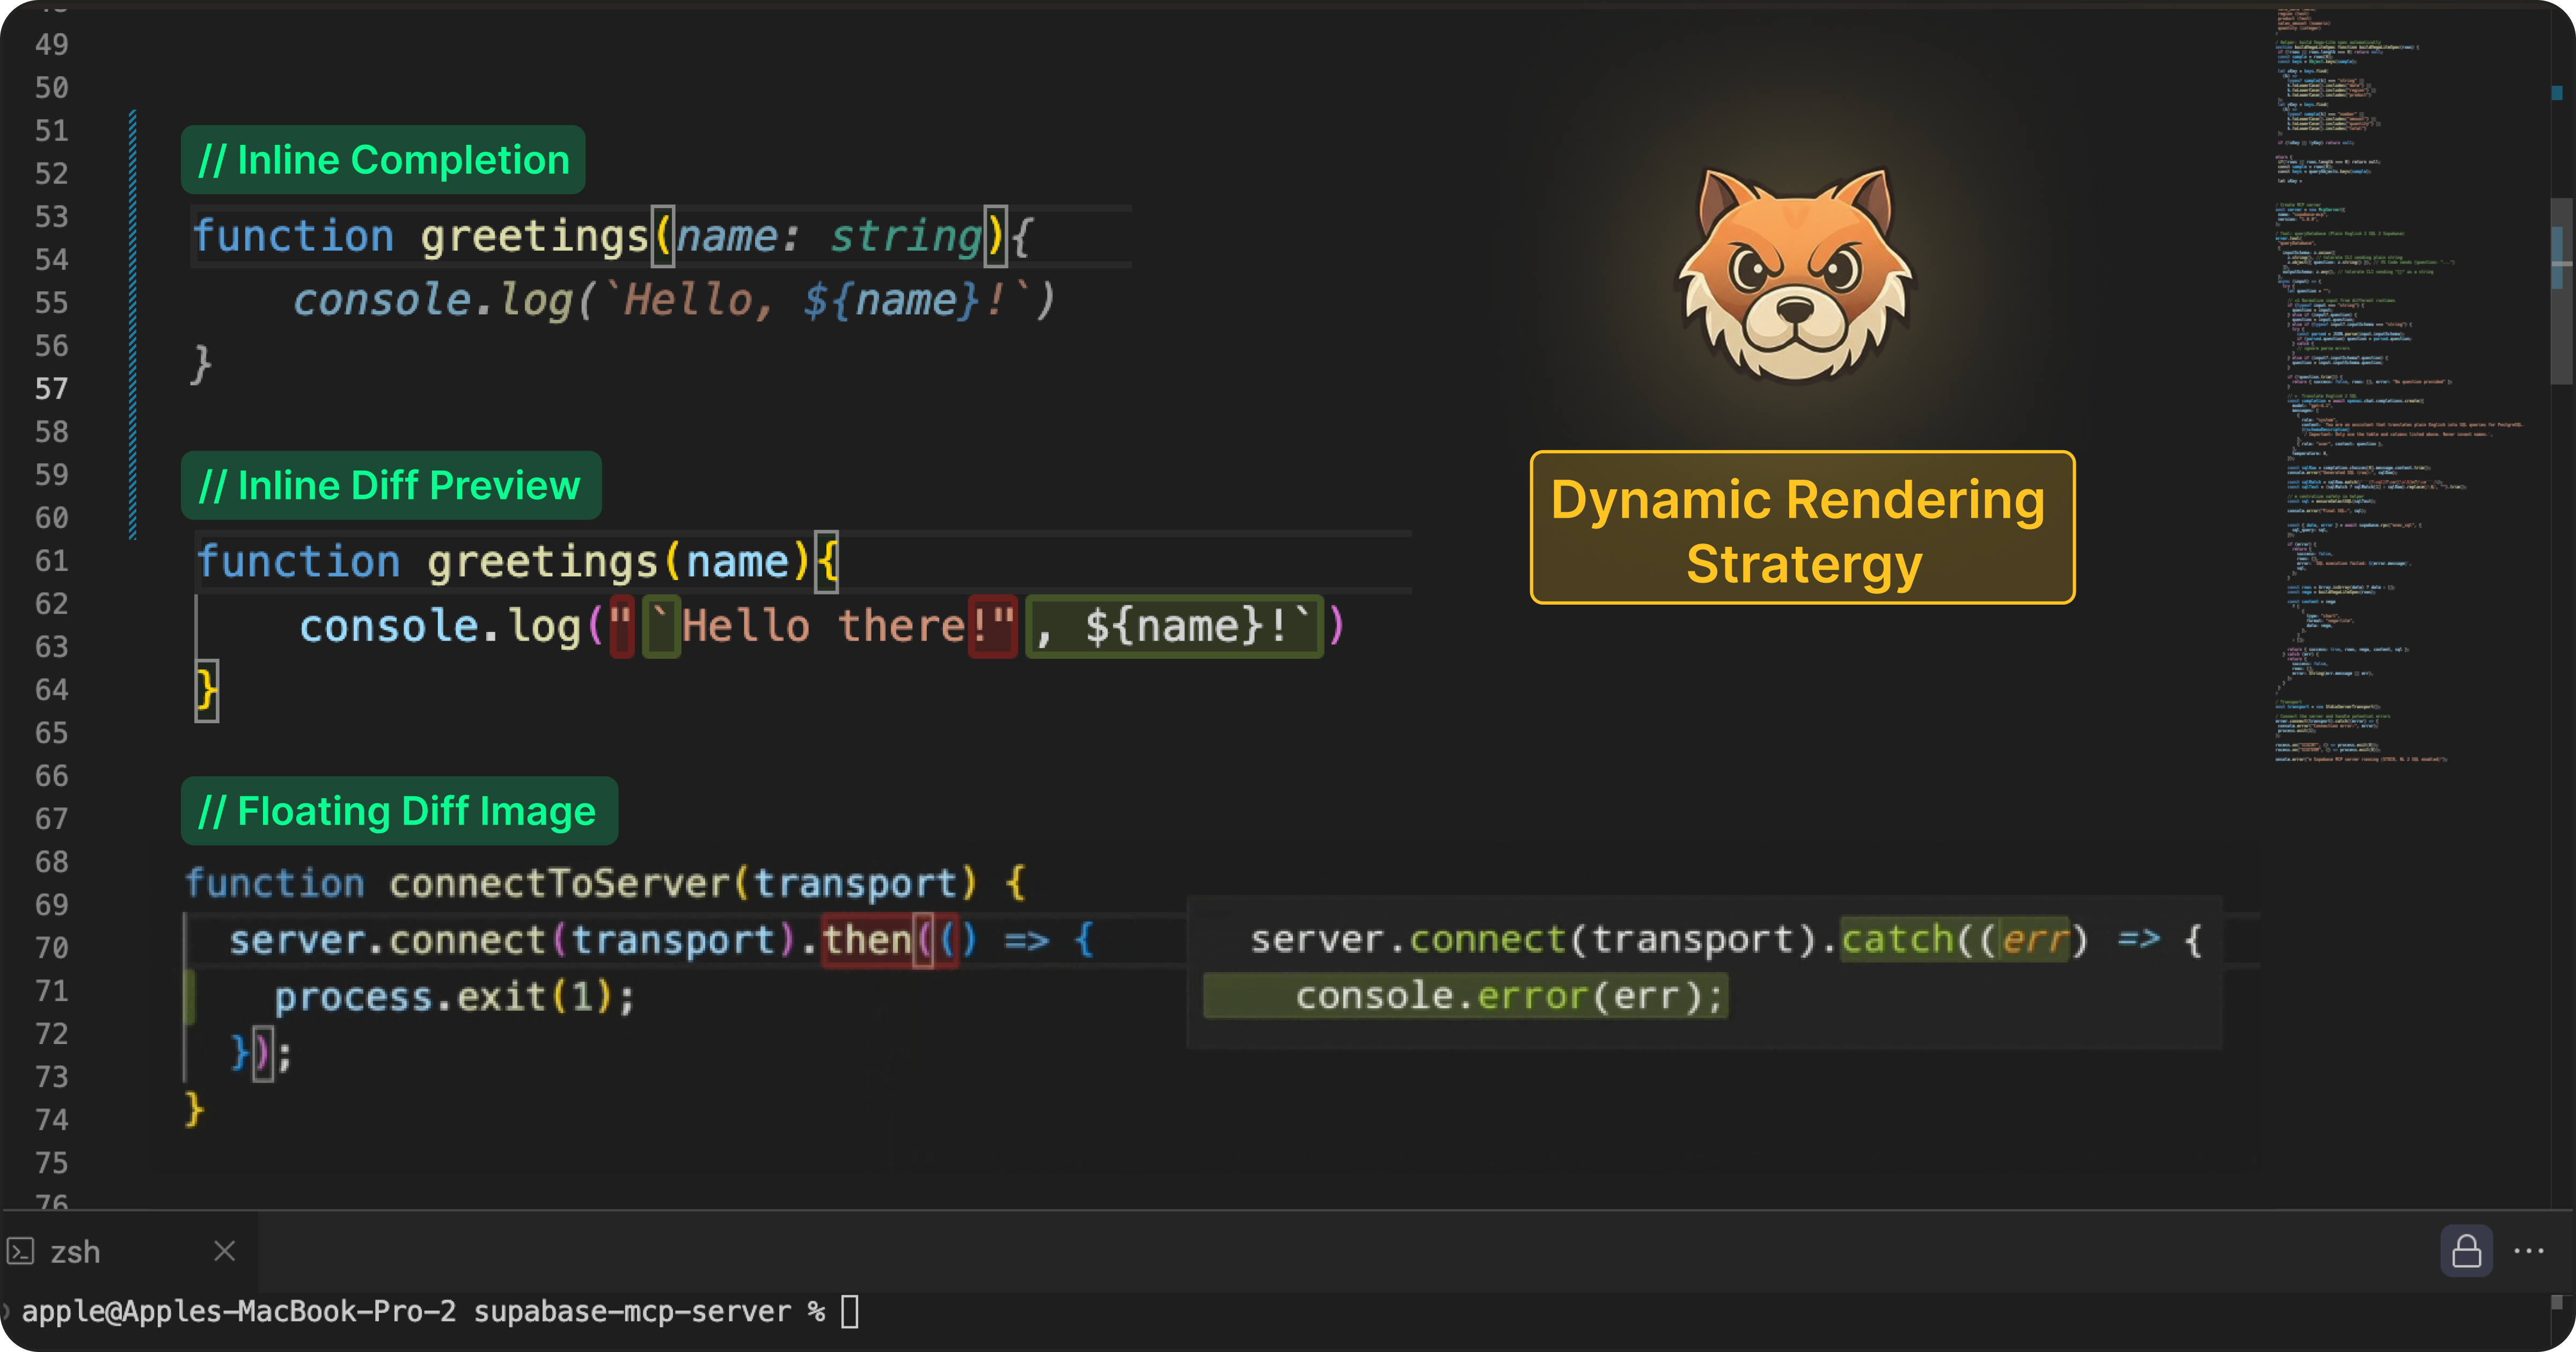Image resolution: width=2576 pixels, height=1352 pixels.
Task: Click 'function greetings(name){' diff preview line
Action: coord(517,561)
